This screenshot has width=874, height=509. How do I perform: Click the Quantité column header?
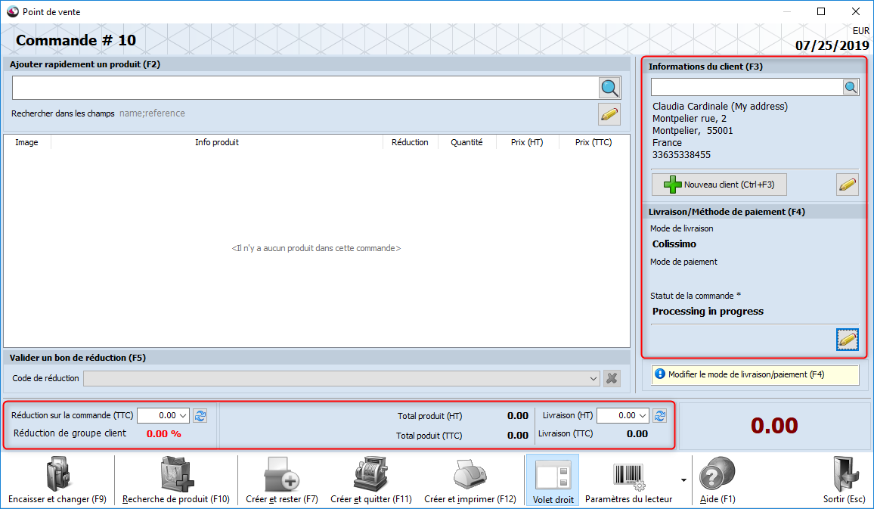[x=466, y=142]
